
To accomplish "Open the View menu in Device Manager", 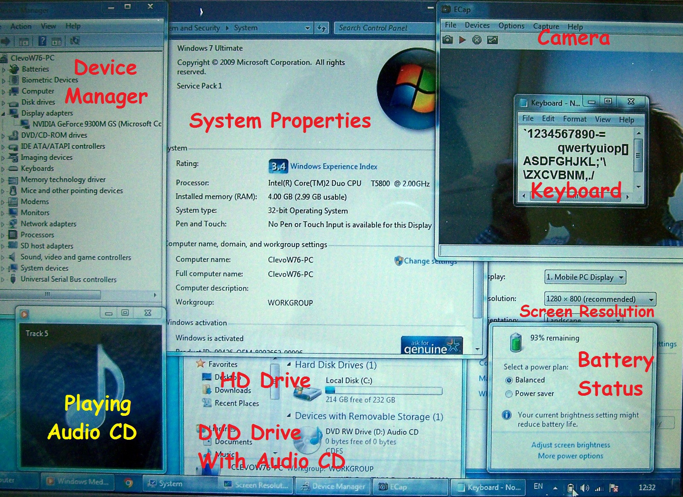I will (x=48, y=26).
